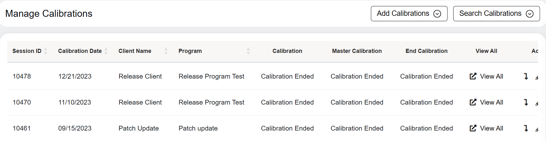The image size is (546, 141).
Task: Click the Master Calibration column header
Action: (x=357, y=51)
